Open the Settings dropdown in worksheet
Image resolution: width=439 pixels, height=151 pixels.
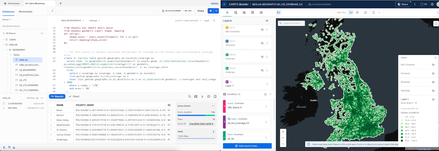[x=95, y=21]
